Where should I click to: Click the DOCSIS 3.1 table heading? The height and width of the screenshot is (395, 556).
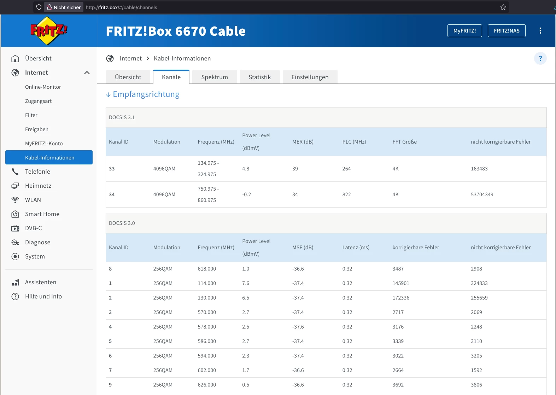(122, 117)
